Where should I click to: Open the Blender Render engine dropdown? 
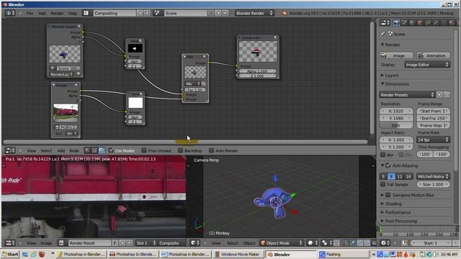pos(254,13)
